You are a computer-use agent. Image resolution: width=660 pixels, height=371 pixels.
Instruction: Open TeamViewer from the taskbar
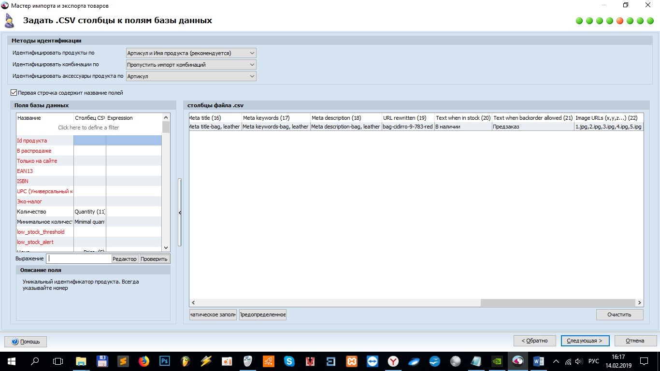(373, 361)
